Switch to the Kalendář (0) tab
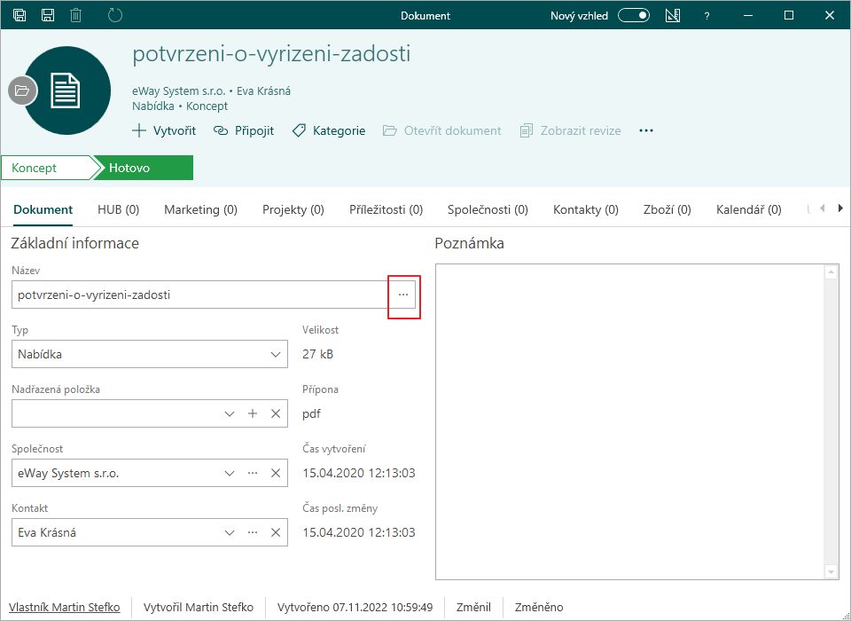Viewport: 851px width, 621px height. [x=749, y=209]
